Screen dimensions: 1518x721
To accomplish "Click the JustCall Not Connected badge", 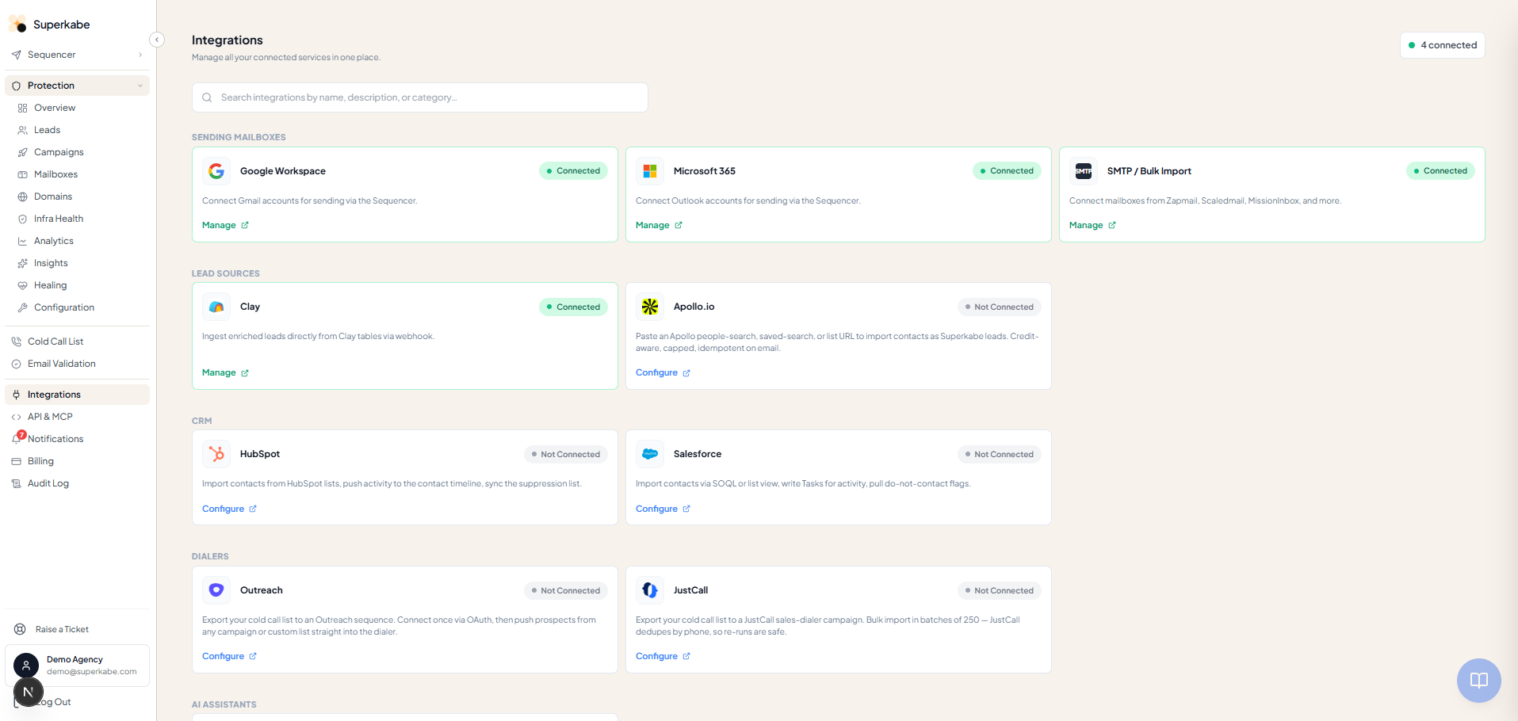I will (x=999, y=590).
